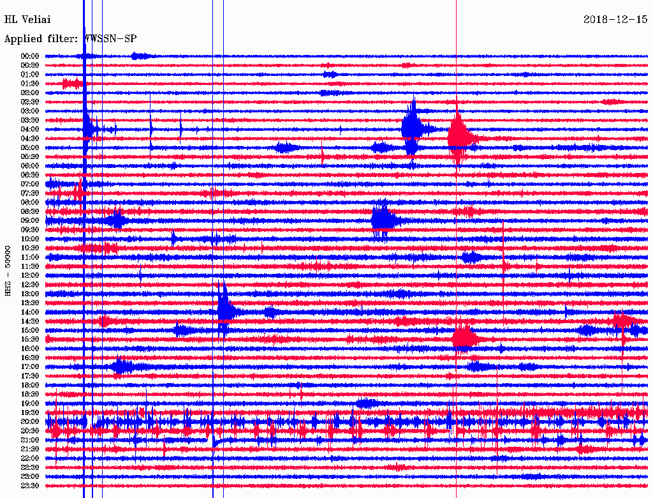Select the 00:30 time label
The image size is (653, 498).
click(30, 65)
